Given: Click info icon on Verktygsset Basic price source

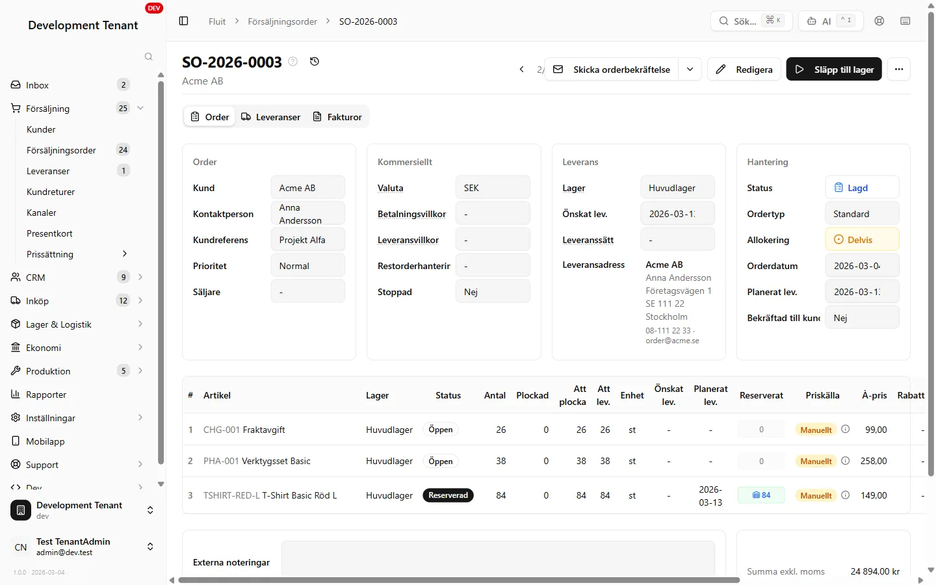Looking at the screenshot, I should [x=845, y=460].
